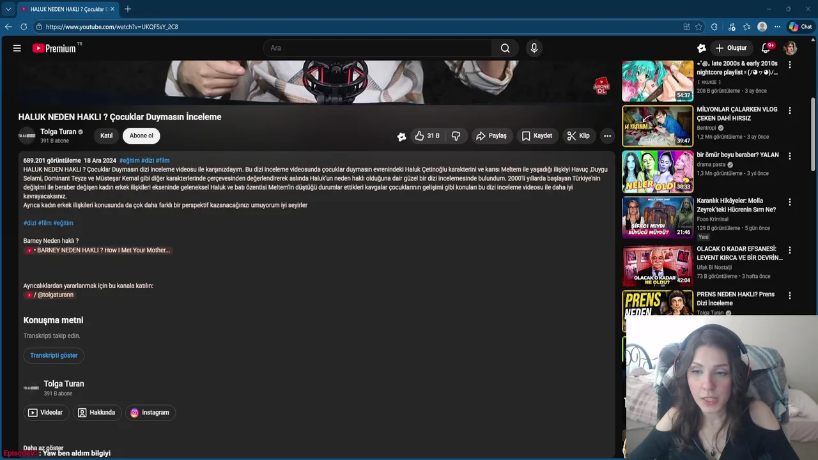Image resolution: width=818 pixels, height=460 pixels.
Task: Open options menu for Karanlık Hikâyeler video
Action: [789, 202]
